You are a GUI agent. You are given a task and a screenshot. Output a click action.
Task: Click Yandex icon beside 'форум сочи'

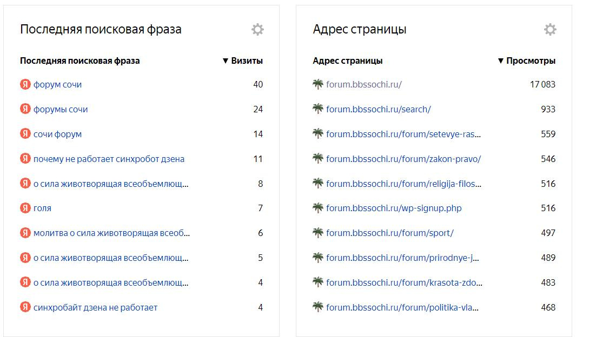pyautogui.click(x=25, y=84)
